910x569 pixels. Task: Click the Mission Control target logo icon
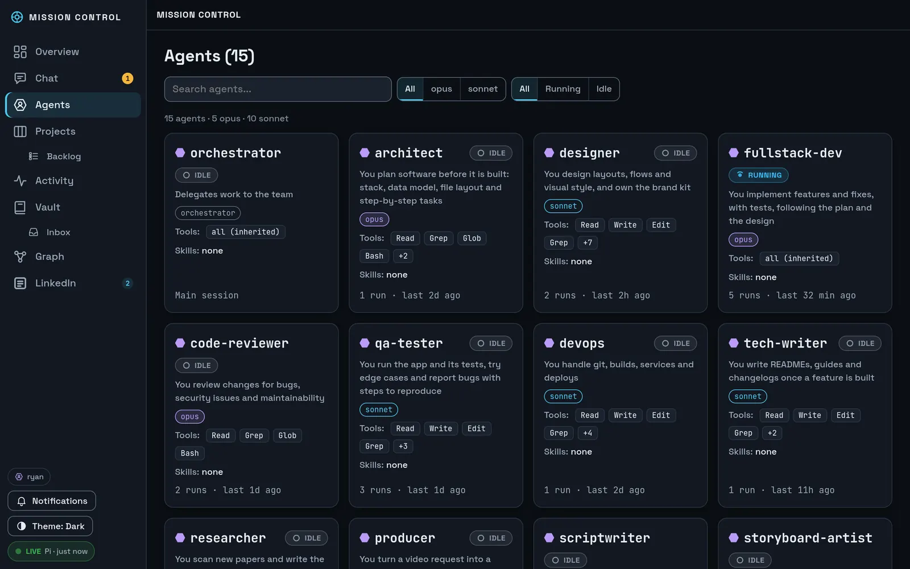click(x=17, y=17)
